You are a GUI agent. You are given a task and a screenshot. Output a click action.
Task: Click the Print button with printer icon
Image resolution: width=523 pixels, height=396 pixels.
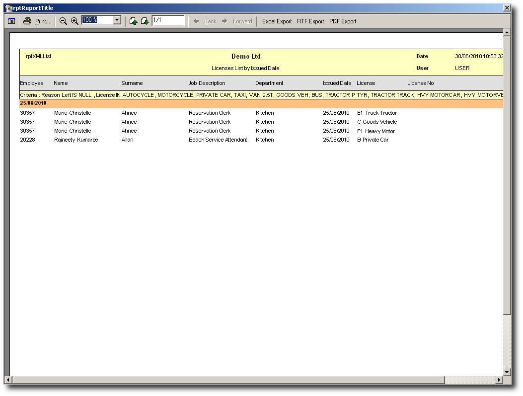click(37, 21)
